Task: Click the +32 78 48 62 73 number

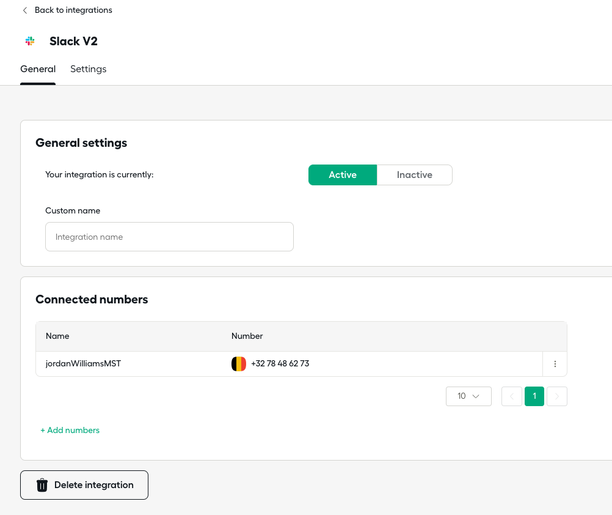Action: [x=280, y=364]
